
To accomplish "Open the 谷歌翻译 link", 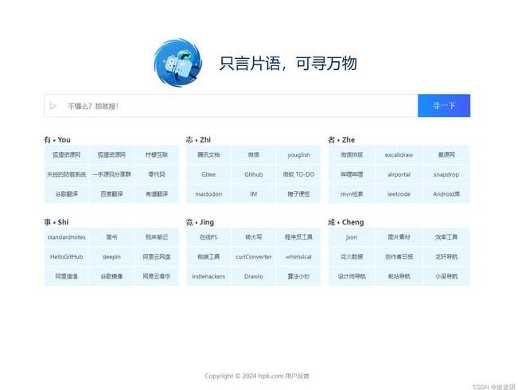I will tap(66, 193).
